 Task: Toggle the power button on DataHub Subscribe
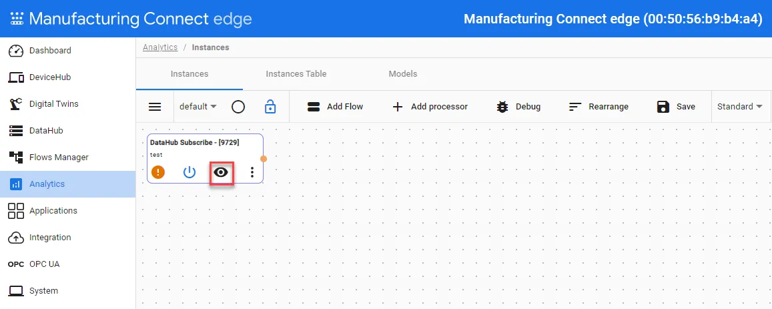tap(189, 172)
